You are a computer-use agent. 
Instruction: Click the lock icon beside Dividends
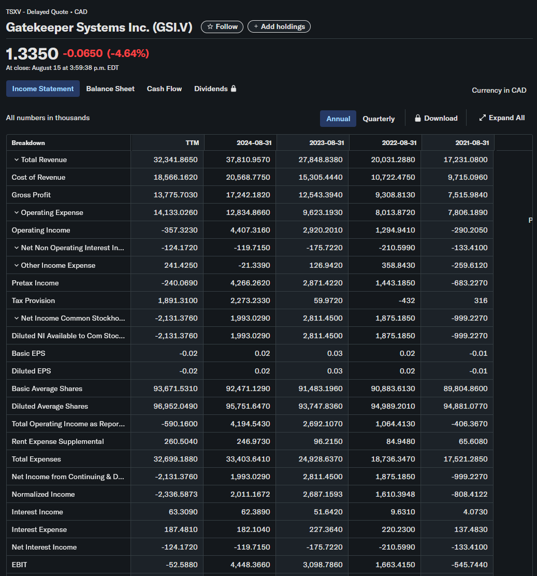234,89
